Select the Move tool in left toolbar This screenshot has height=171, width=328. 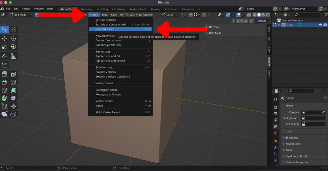[4, 39]
